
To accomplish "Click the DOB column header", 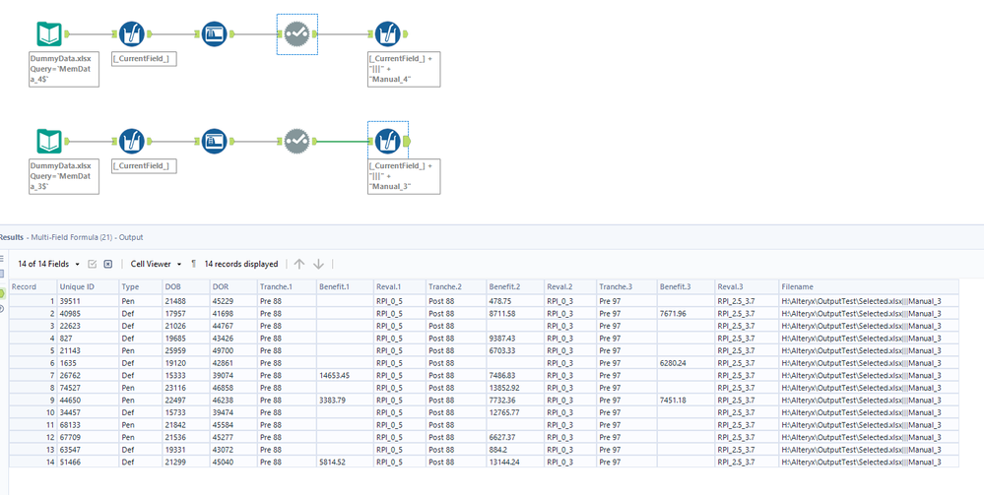I will point(186,286).
